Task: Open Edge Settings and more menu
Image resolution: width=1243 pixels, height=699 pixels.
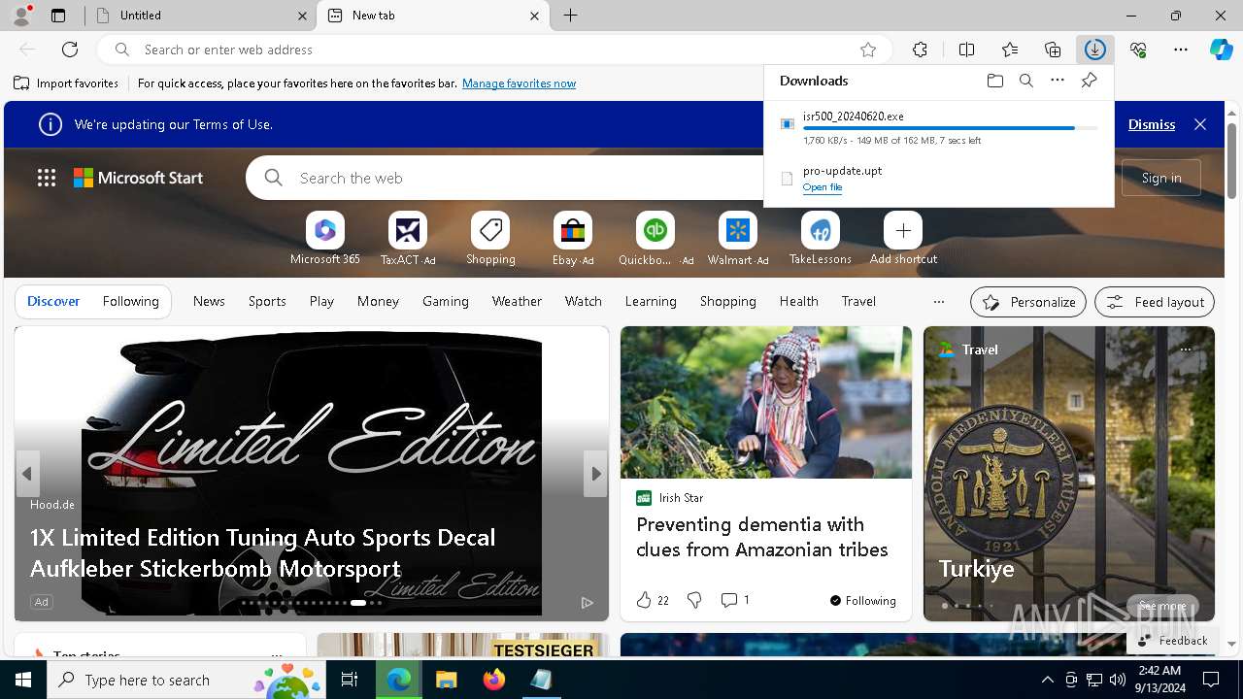Action: coord(1181,50)
